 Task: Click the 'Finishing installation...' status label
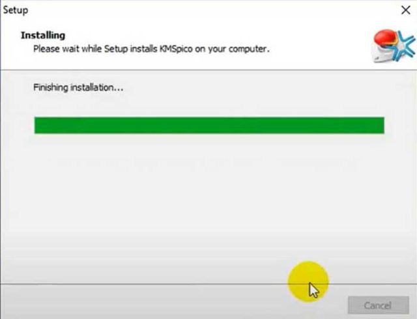click(78, 87)
